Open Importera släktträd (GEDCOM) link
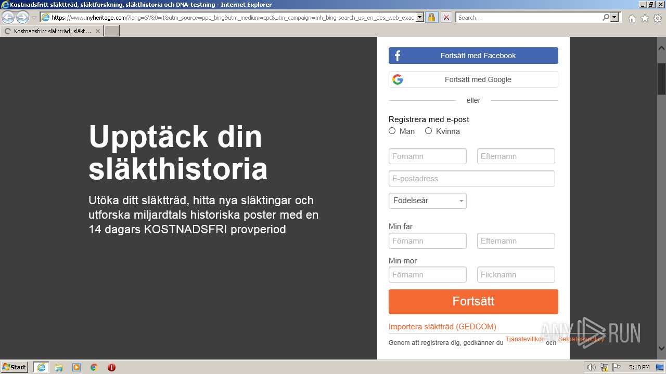 coord(442,327)
